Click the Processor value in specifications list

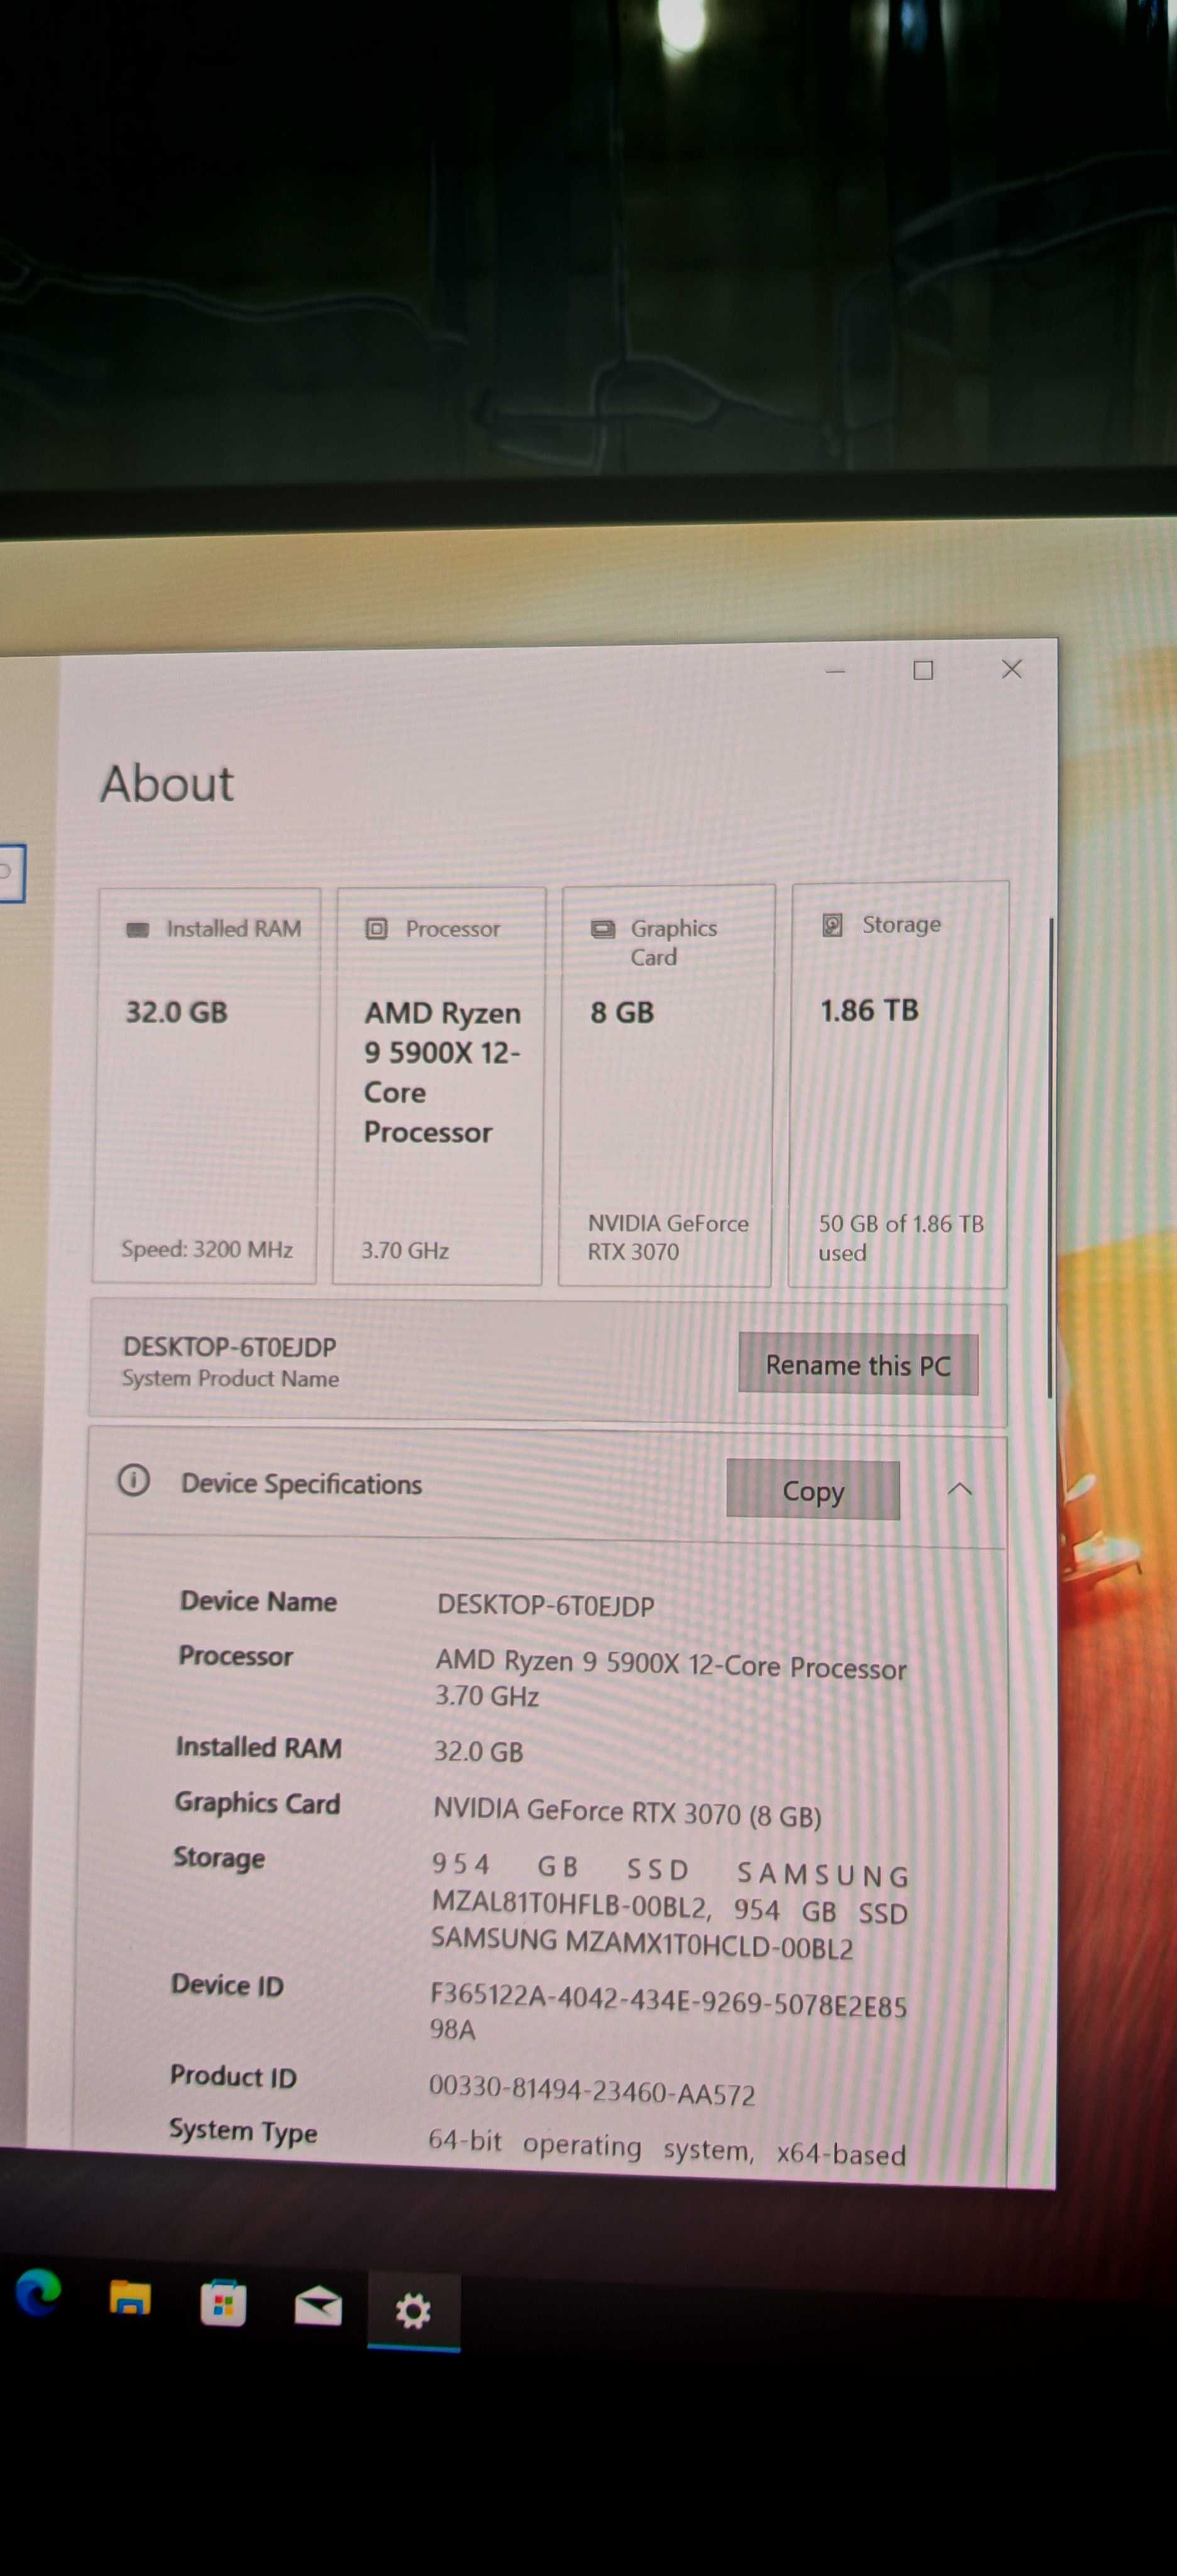[670, 1679]
